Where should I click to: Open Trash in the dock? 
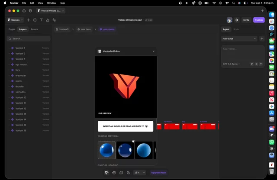pos(272,171)
